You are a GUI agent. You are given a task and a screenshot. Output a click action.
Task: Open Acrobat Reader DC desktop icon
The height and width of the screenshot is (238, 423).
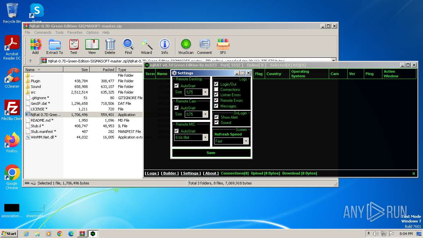point(12,48)
